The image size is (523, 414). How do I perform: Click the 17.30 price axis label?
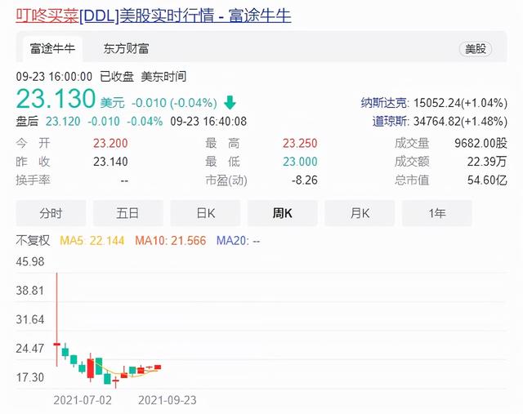30,377
